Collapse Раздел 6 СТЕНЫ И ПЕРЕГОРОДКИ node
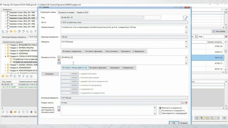Image resolution: width=228 pixels, height=128 pixels. click(x=5, y=56)
